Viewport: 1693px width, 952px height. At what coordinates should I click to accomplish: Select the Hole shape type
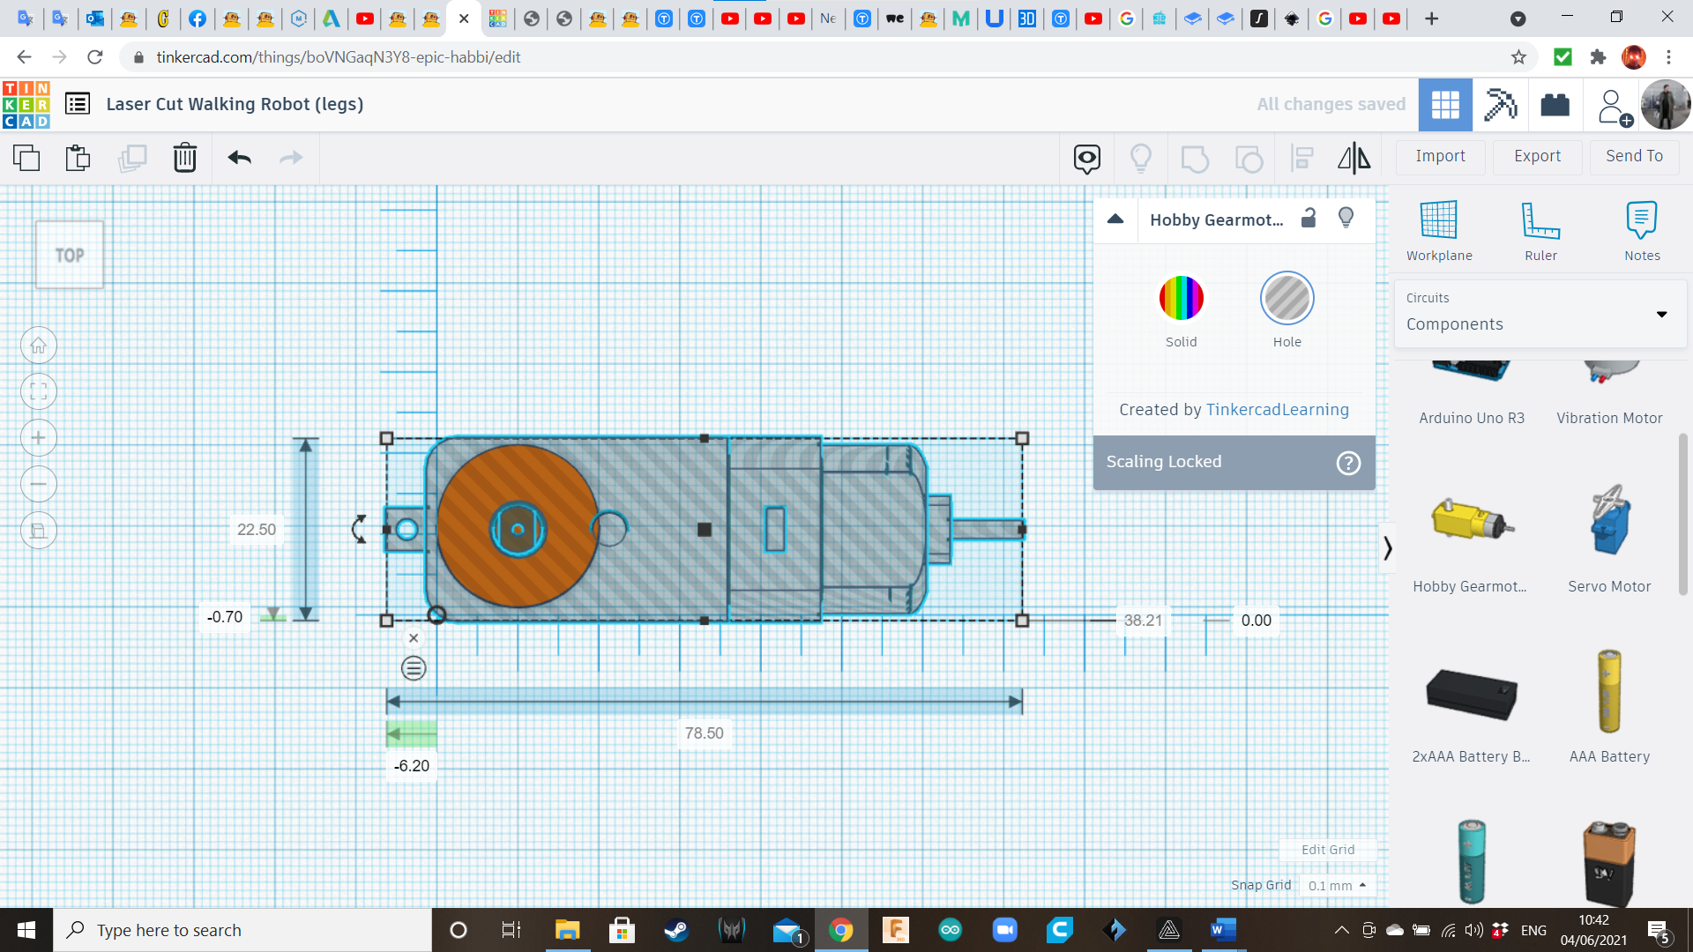pos(1287,299)
